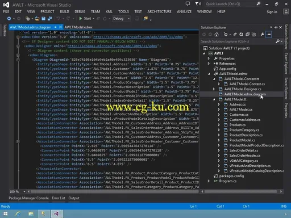Pin the AWLTModel.edmx.diagram tab

click(x=55, y=27)
